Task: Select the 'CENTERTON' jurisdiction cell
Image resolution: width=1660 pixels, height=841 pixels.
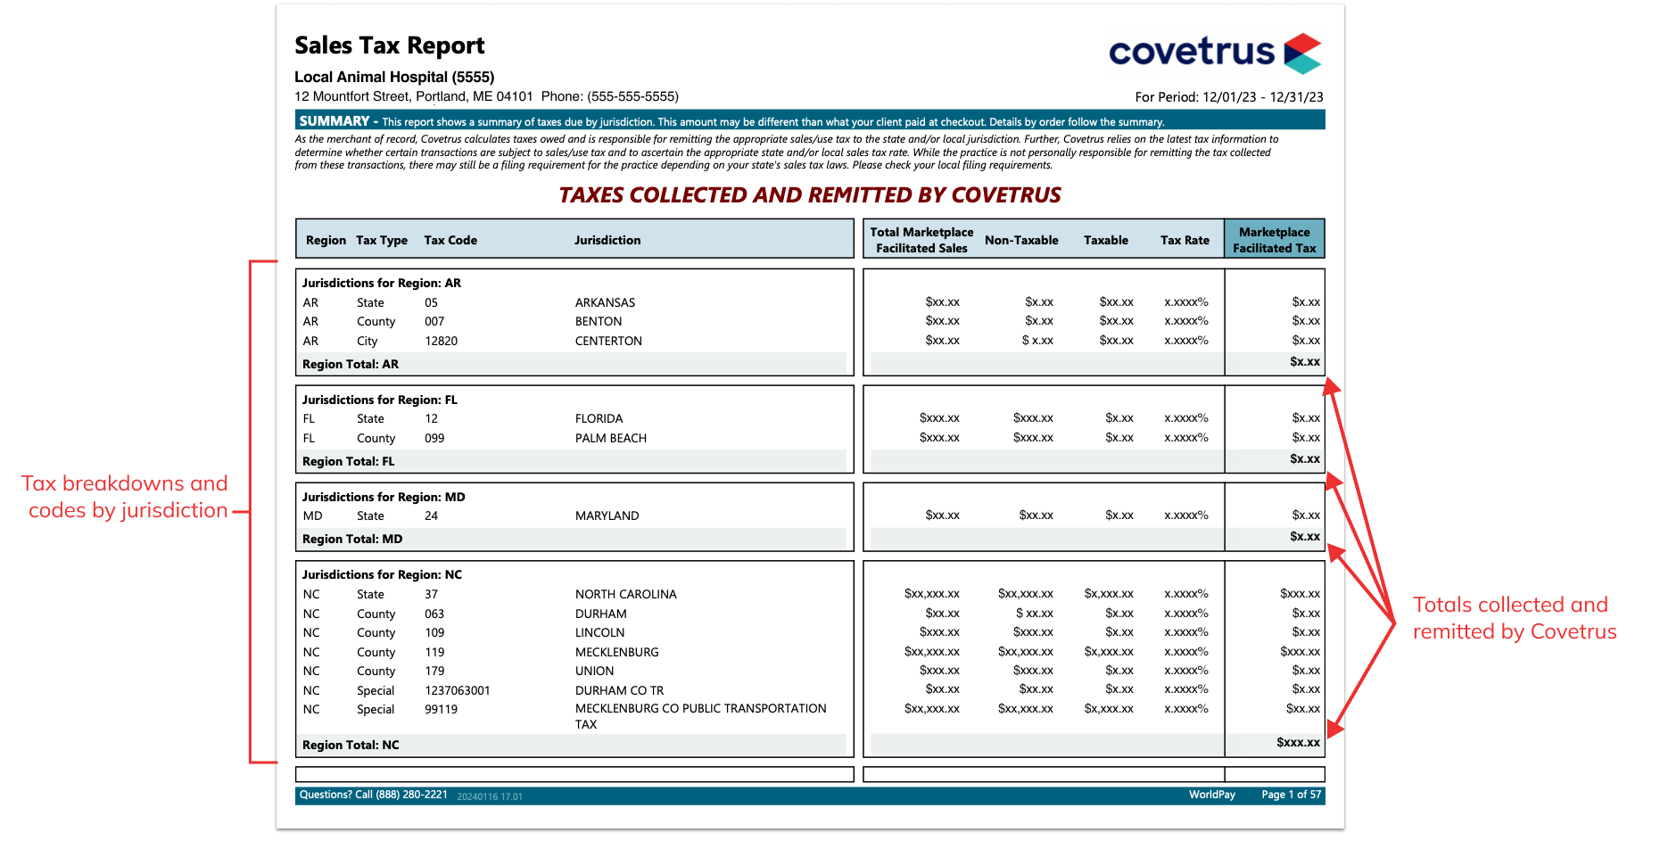Action: (608, 341)
